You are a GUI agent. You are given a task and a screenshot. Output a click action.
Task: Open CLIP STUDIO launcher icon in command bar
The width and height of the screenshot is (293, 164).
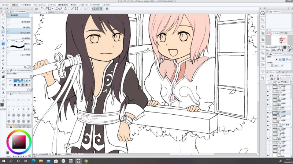pos(36,9)
